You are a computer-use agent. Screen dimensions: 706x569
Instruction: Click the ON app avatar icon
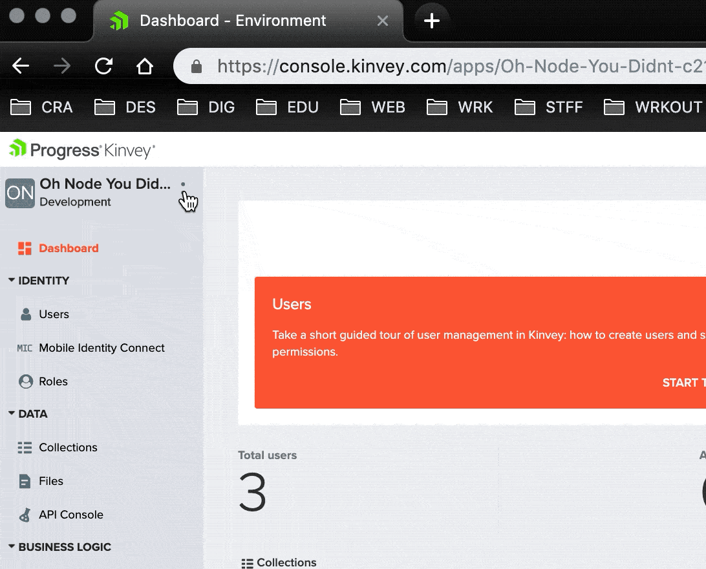(20, 193)
